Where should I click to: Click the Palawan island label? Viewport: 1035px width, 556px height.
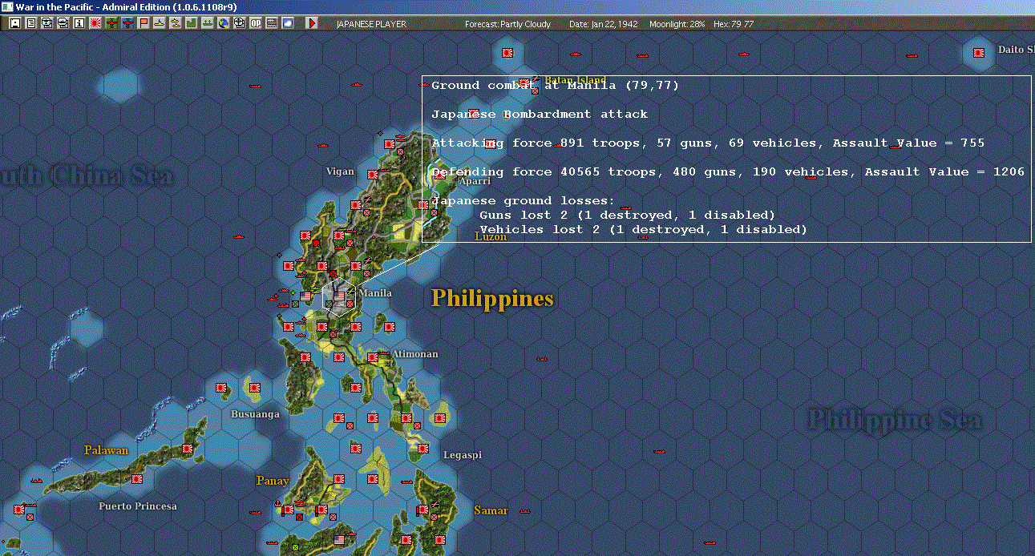[x=106, y=450]
